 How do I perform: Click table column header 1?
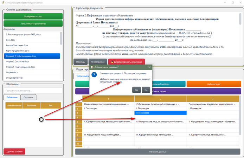pyautogui.click(x=108, y=99)
